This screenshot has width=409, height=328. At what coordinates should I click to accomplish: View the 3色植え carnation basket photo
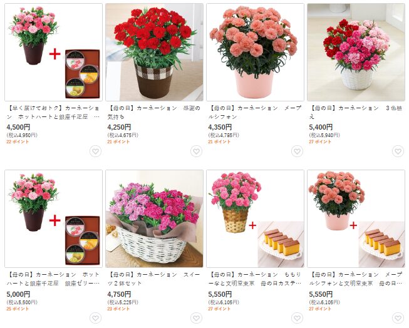tap(356, 52)
